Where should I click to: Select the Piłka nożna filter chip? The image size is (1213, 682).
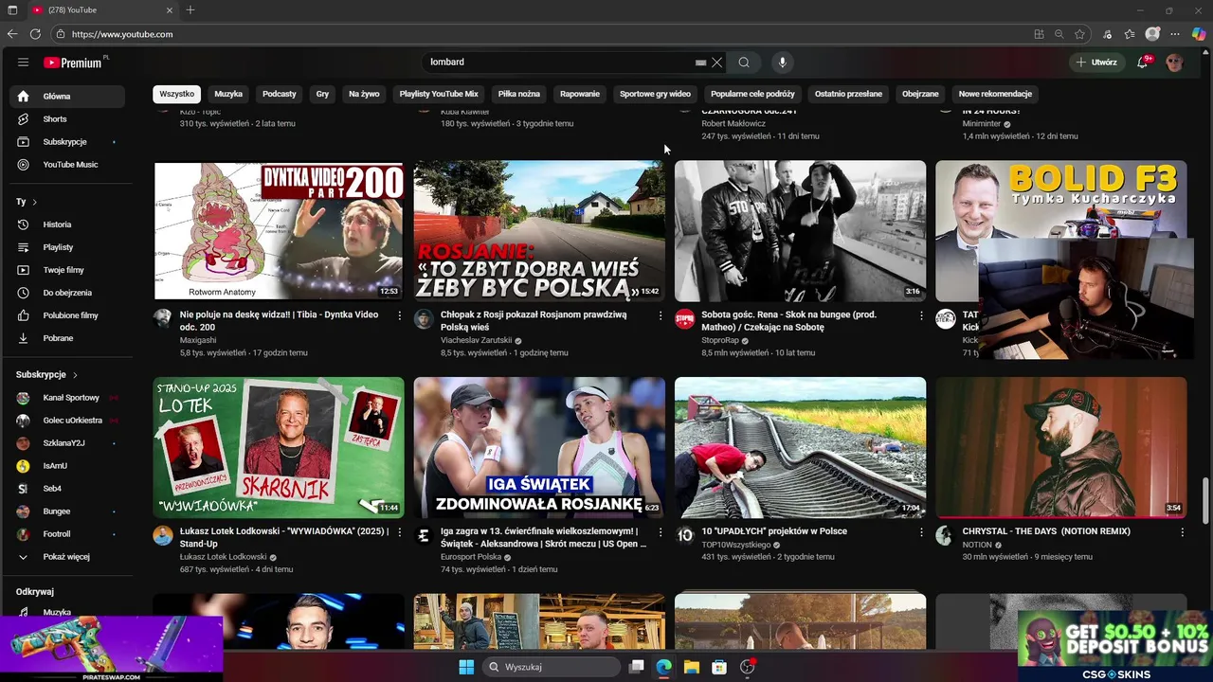pos(519,94)
